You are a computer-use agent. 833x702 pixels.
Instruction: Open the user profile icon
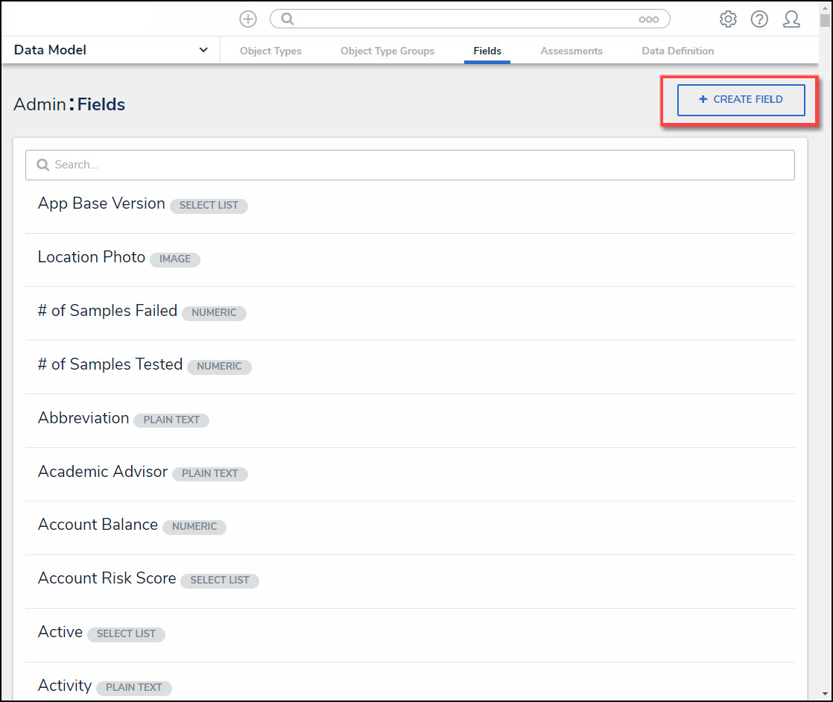pyautogui.click(x=791, y=19)
